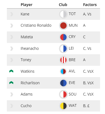105x114 pixels.
Task: Click the striped Brentford club badge
Action: pos(63,60)
